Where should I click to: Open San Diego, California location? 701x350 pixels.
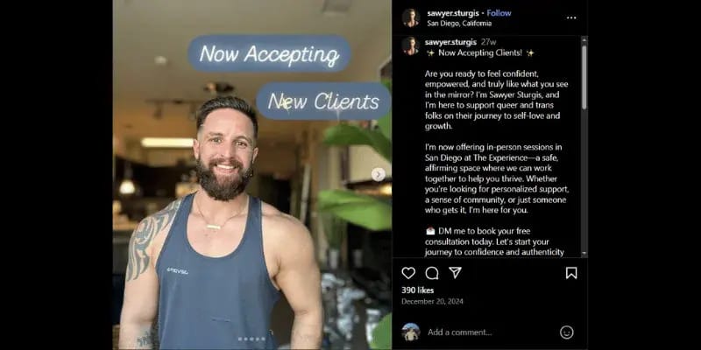[459, 24]
